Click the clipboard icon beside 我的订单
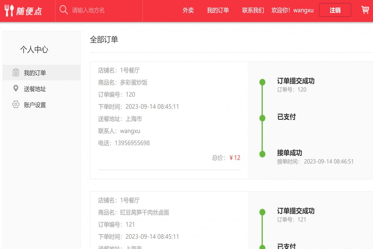The height and width of the screenshot is (249, 373). coord(15,73)
